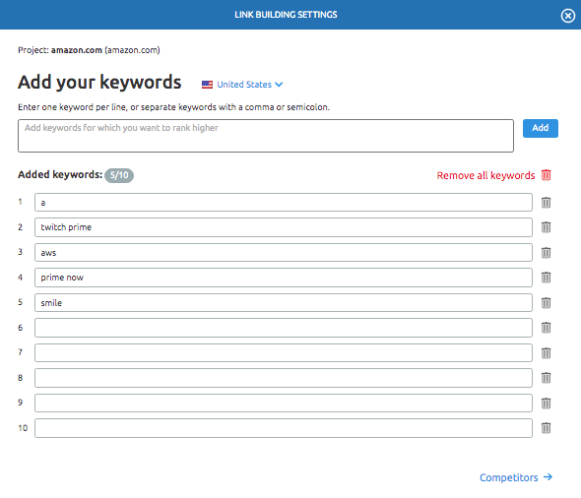Click the red Remove all keywords trash icon

click(547, 175)
